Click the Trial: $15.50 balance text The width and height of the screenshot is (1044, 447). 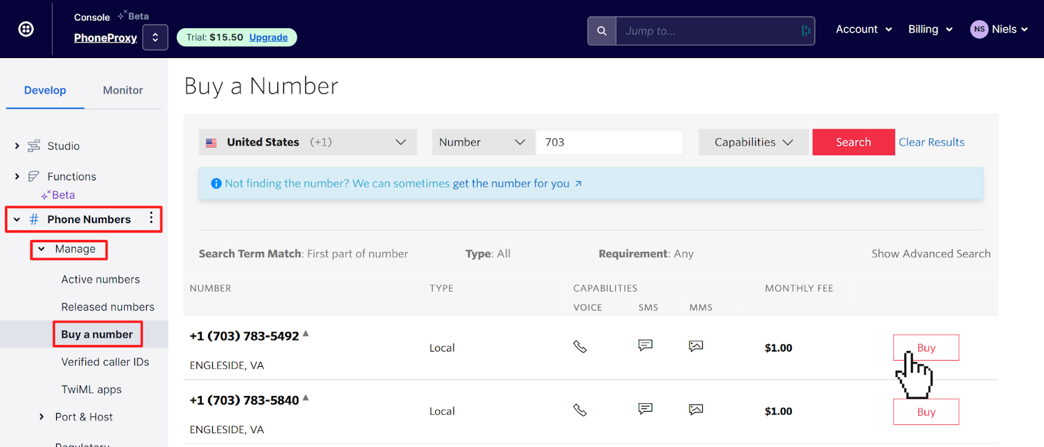215,37
